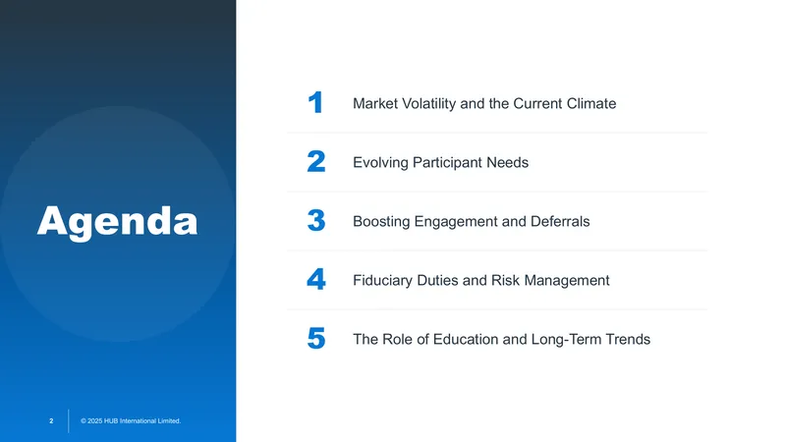Image resolution: width=786 pixels, height=442 pixels.
Task: Select The Role of Education and Long-Term Trends
Action: tap(501, 339)
